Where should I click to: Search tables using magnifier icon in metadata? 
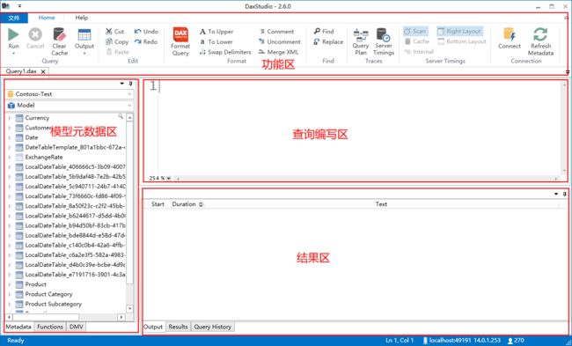click(121, 116)
